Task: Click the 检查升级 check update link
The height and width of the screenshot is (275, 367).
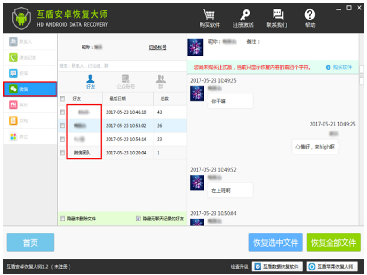Action: [240, 266]
